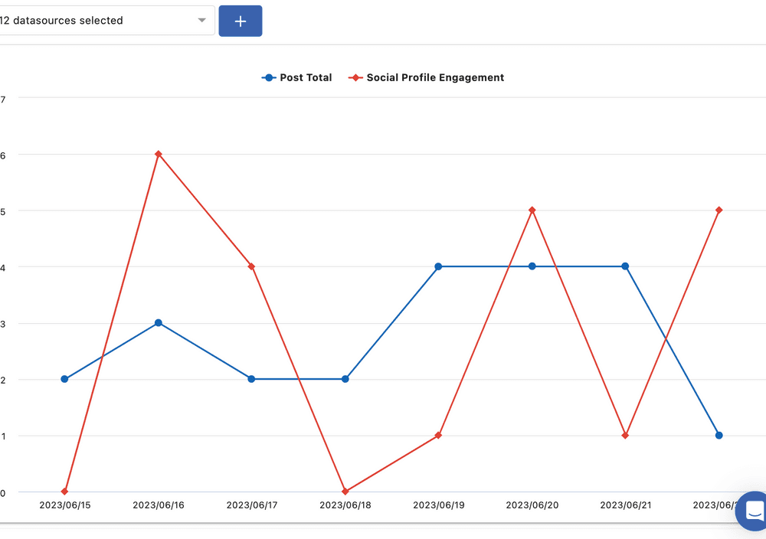Toggle the Post Total legend series
766x539 pixels.
tap(297, 77)
